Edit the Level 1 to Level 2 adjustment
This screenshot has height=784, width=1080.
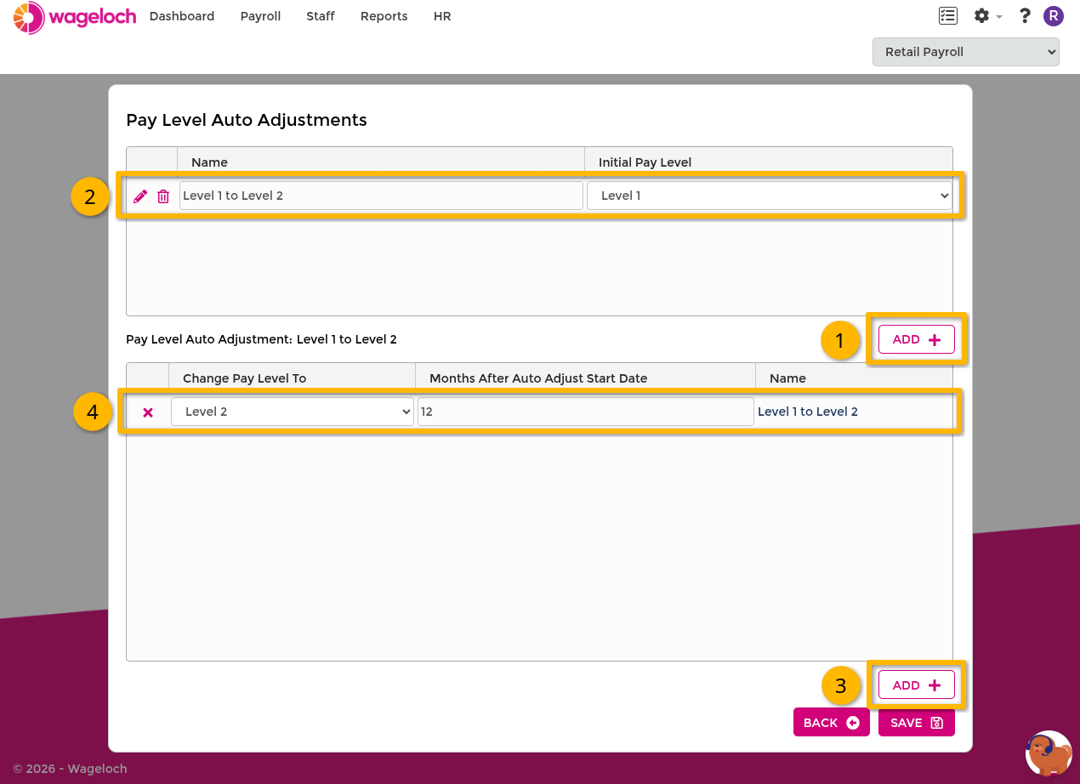coord(140,196)
